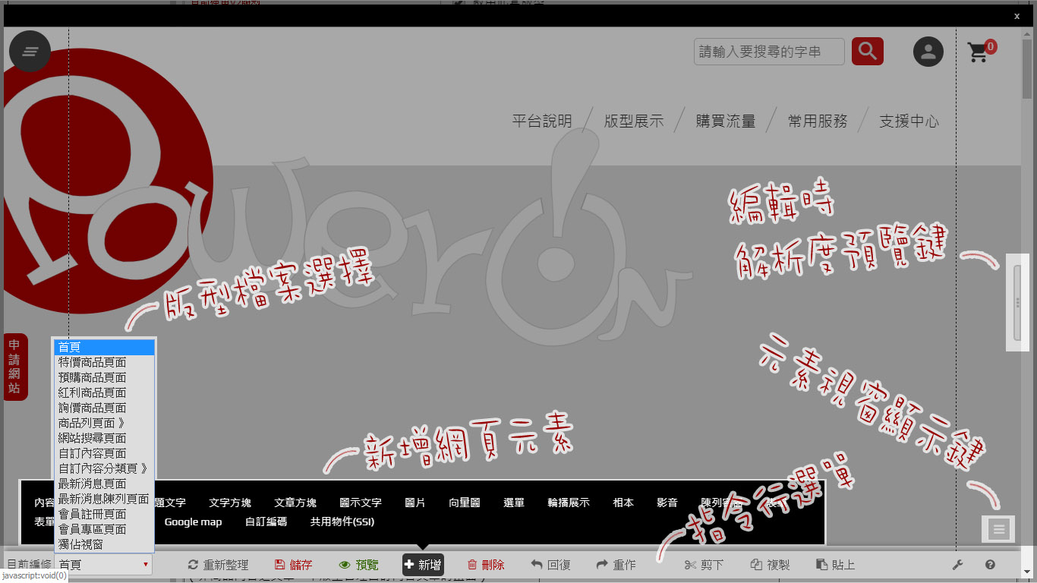Click the element window display button
The height and width of the screenshot is (583, 1037).
tap(998, 529)
